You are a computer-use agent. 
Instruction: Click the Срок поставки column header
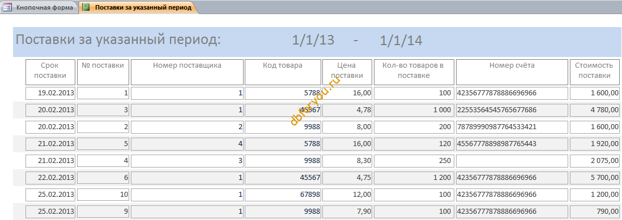click(50, 72)
